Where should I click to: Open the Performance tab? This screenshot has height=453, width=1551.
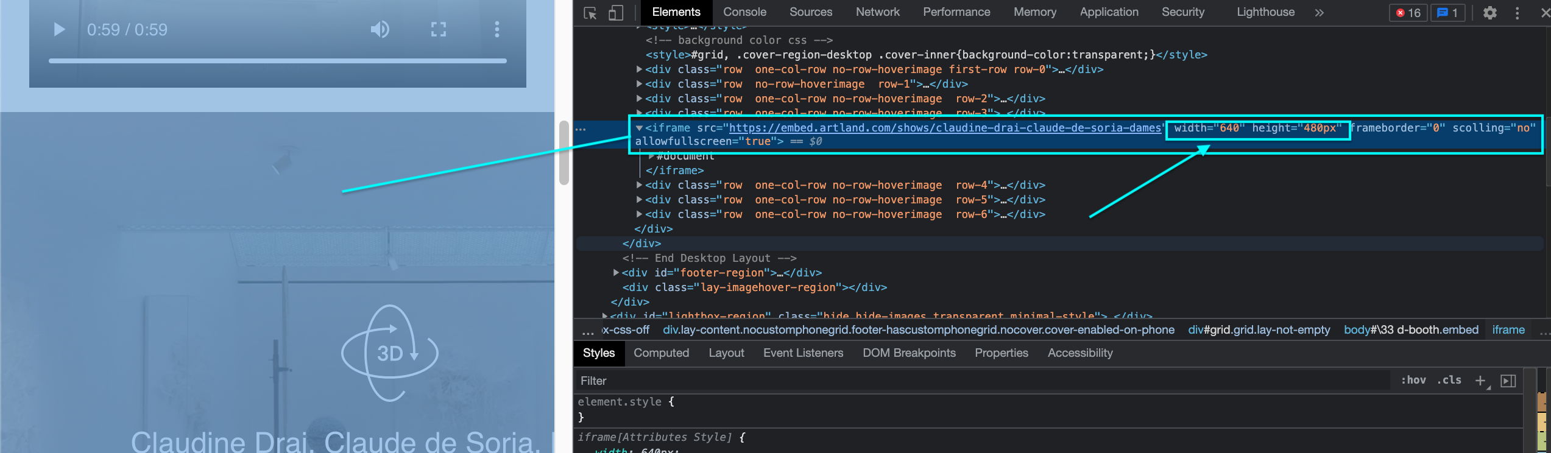point(956,12)
